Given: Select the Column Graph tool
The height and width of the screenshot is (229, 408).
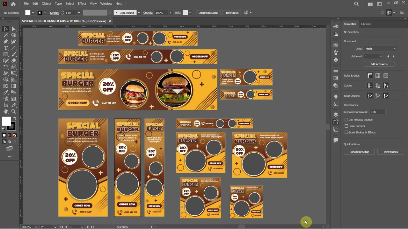Looking at the screenshot, I should 14,99.
